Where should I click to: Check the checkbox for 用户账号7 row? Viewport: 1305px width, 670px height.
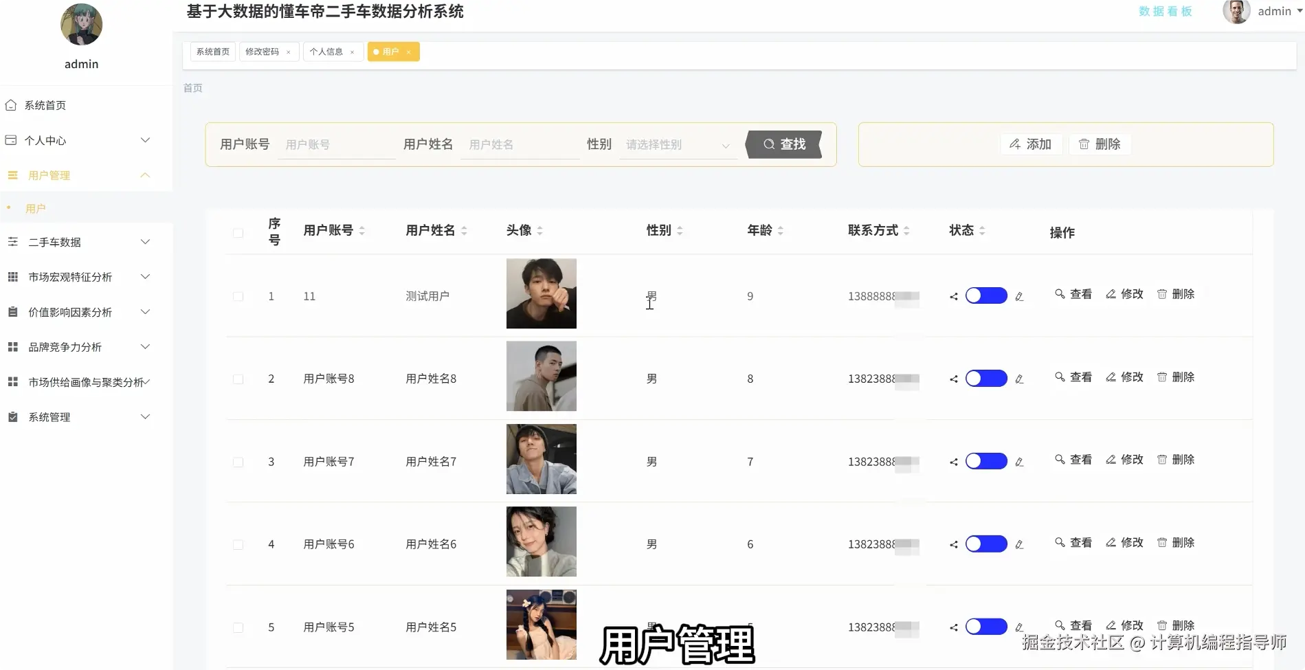[238, 462]
